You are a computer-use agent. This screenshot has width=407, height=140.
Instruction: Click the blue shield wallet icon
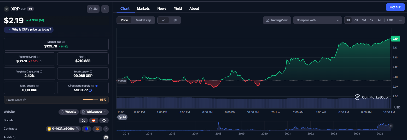(87, 129)
